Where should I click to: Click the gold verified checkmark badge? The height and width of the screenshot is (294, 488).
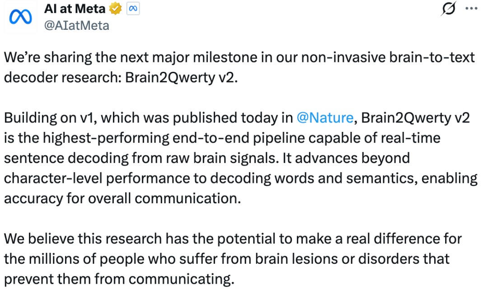[116, 9]
